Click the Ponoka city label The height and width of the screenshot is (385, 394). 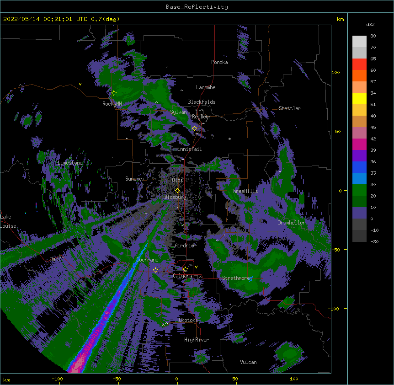pos(219,62)
